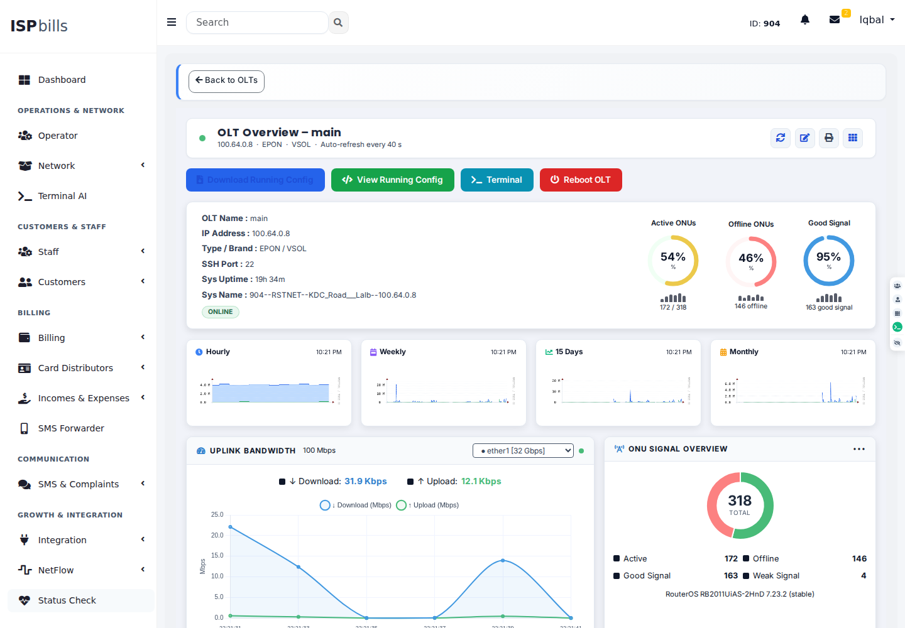This screenshot has width=905, height=628.
Task: Toggle the Upload (Mbps) legend series
Action: (x=427, y=505)
